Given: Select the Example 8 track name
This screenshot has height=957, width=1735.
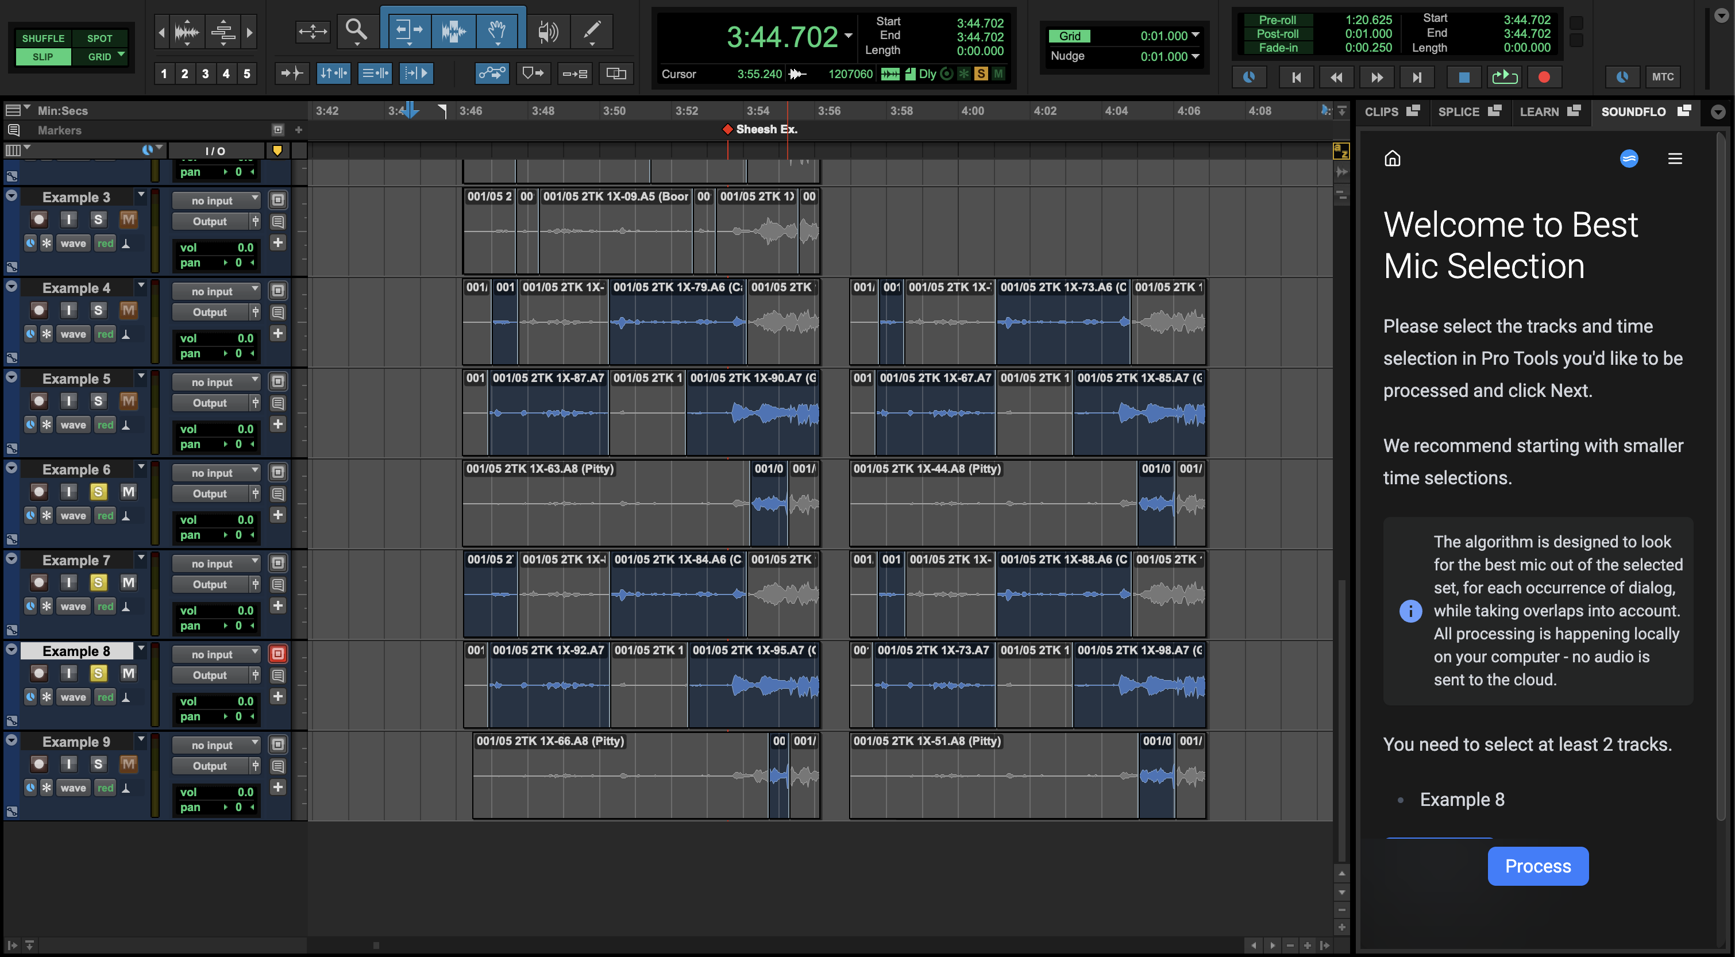Looking at the screenshot, I should tap(77, 651).
